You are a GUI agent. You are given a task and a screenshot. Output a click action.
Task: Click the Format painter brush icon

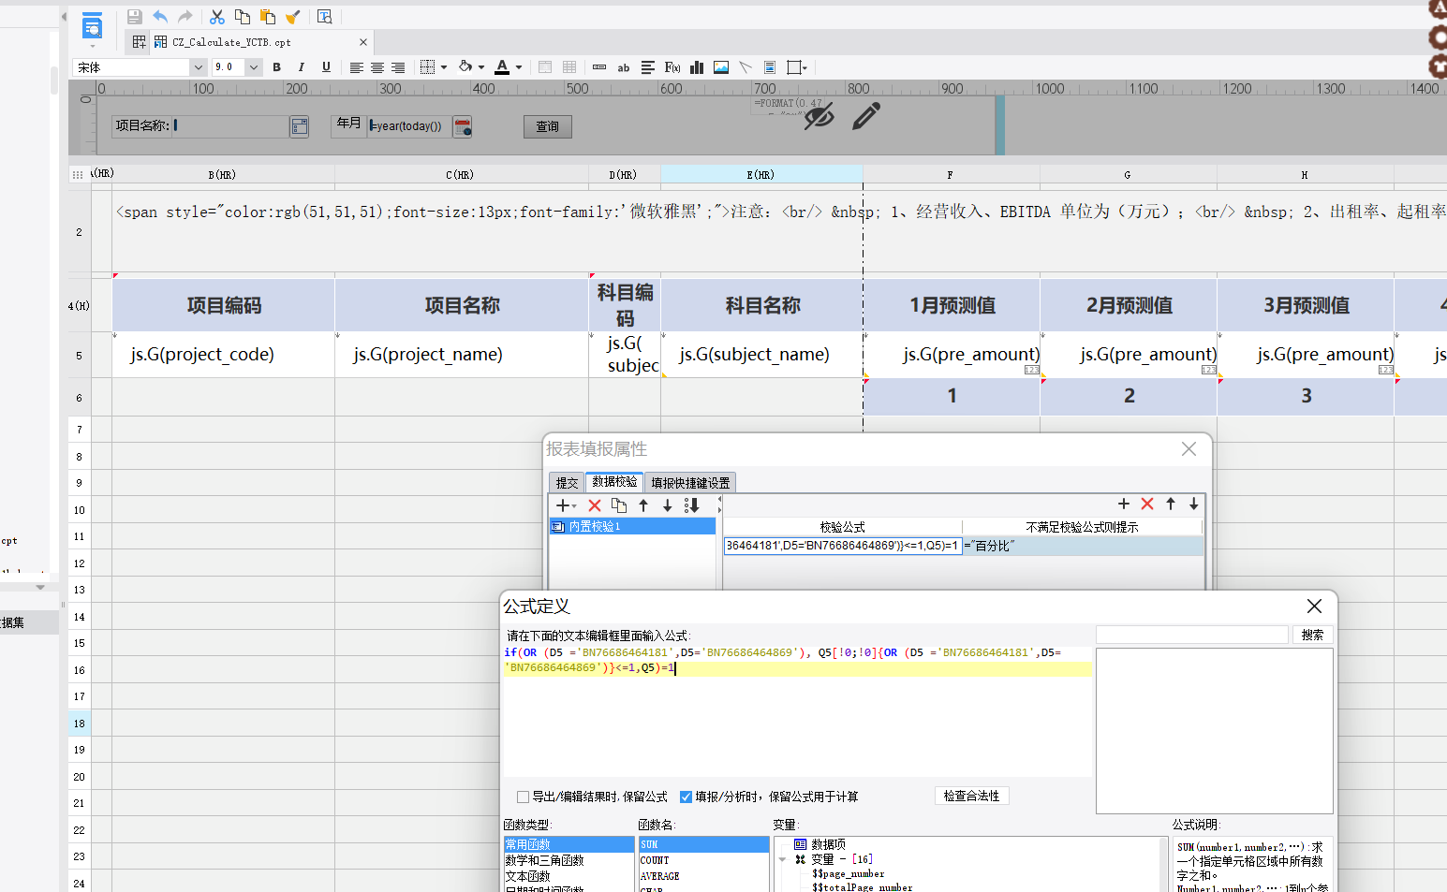(x=293, y=17)
